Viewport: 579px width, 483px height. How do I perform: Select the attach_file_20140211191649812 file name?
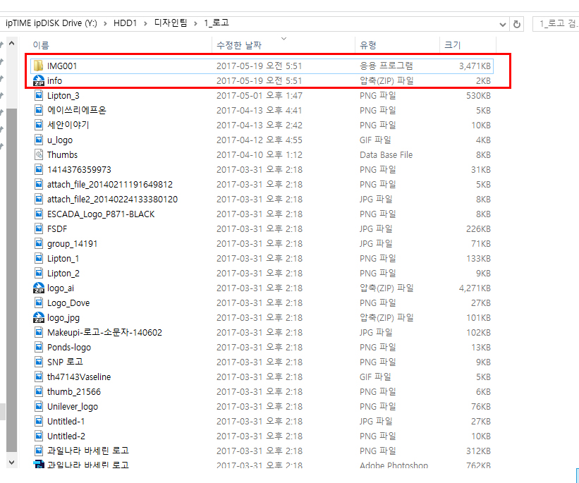point(110,184)
